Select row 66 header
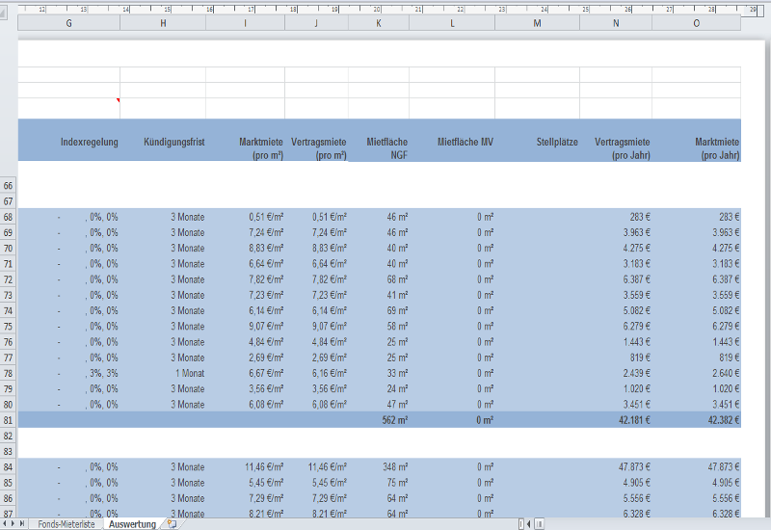Image resolution: width=771 pixels, height=530 pixels. [x=9, y=186]
